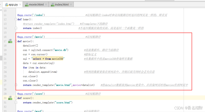Image resolution: width=205 pixels, height=112 pixels.
Task: Click 'data = cur.execute(sql)' line
Action: point(39,63)
